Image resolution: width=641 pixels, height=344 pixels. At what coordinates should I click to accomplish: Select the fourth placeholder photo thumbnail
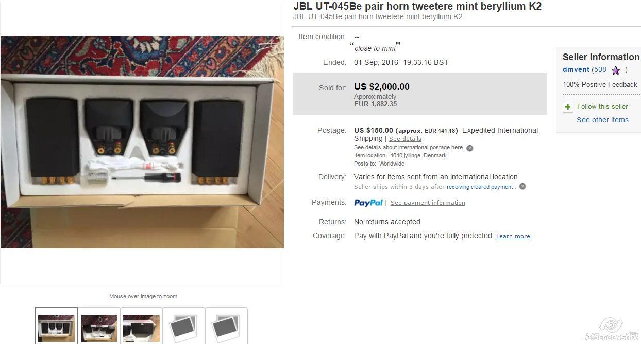[x=183, y=326]
